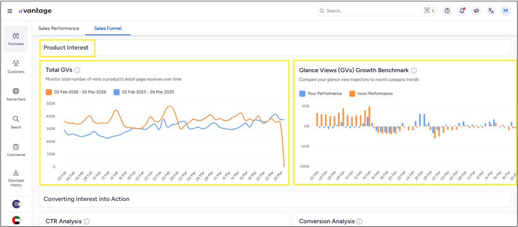The width and height of the screenshot is (518, 227).
Task: Open Partner Rank from the sidebar
Action: pyautogui.click(x=16, y=95)
